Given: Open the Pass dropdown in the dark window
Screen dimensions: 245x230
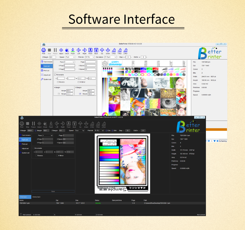Looking at the screenshot, I should tap(47, 135).
